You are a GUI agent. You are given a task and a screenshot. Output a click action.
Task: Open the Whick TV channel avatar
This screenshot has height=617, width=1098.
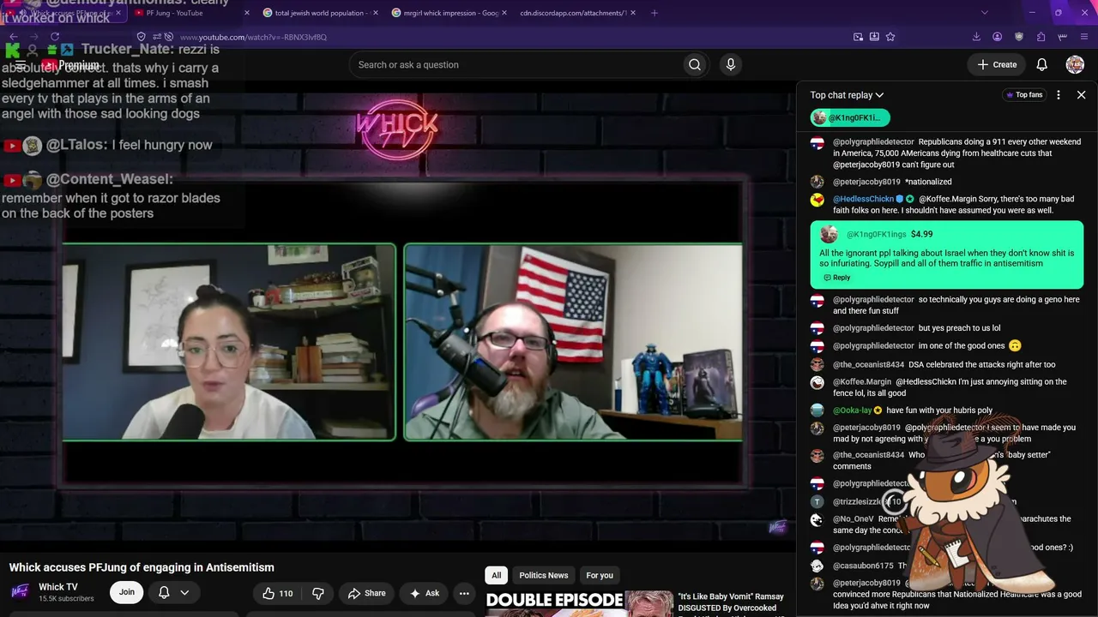pyautogui.click(x=21, y=592)
